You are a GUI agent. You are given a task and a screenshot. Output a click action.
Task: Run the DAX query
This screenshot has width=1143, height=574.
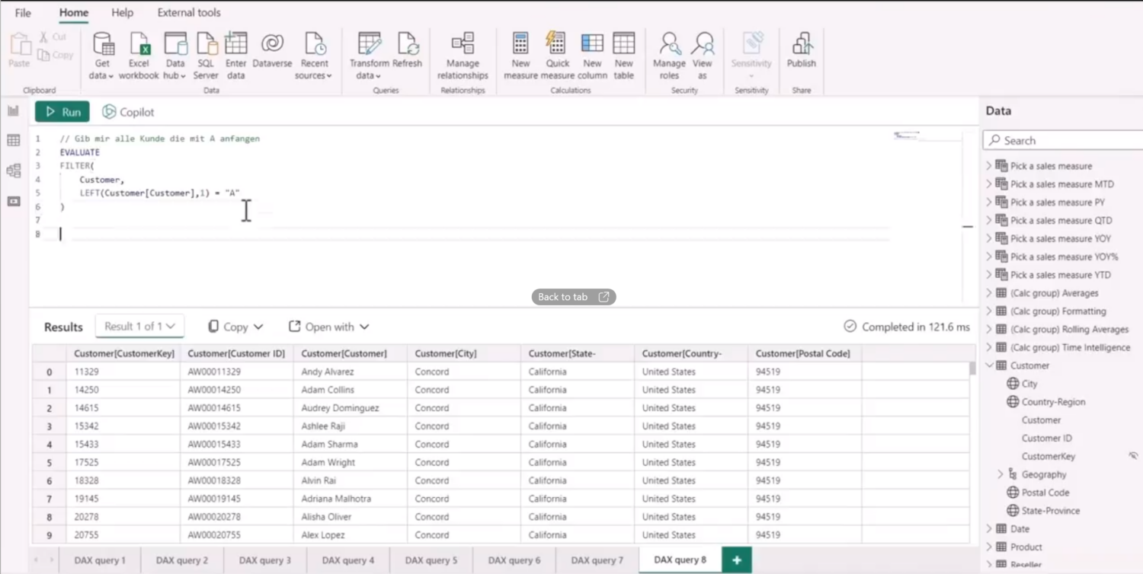(x=62, y=112)
